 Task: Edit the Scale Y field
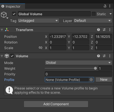(x=81, y=48)
